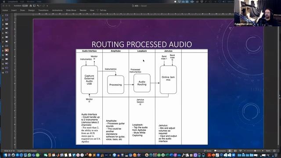Screen dimensions: 281x158
Task: Select slide 10 thumbnail
Action: click(x=7, y=54)
